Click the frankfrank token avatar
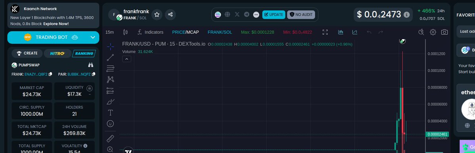Viewport: 475px width, 153px height. pos(114,15)
